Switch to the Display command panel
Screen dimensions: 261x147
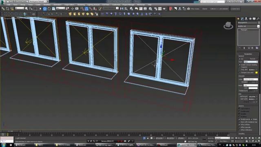click(254, 19)
